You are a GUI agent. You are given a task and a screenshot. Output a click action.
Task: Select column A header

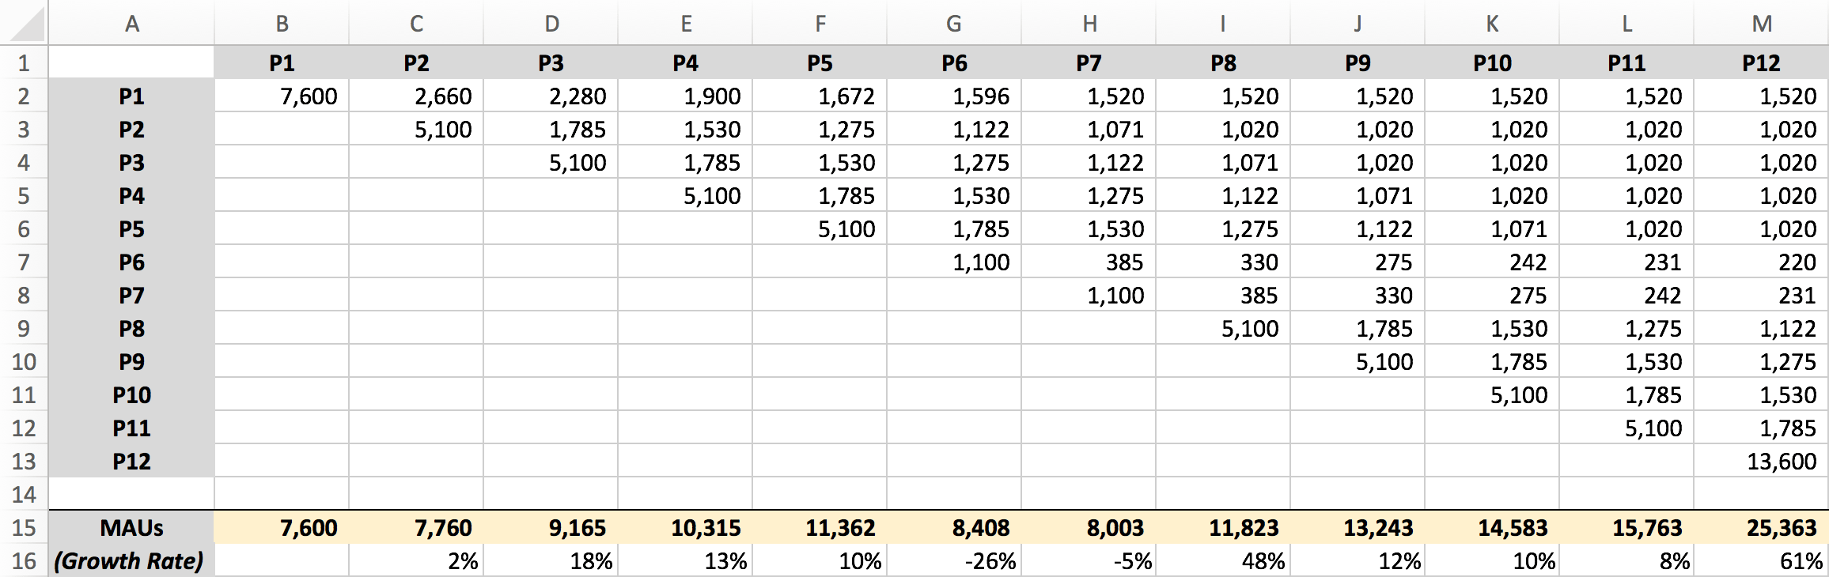pyautogui.click(x=131, y=22)
